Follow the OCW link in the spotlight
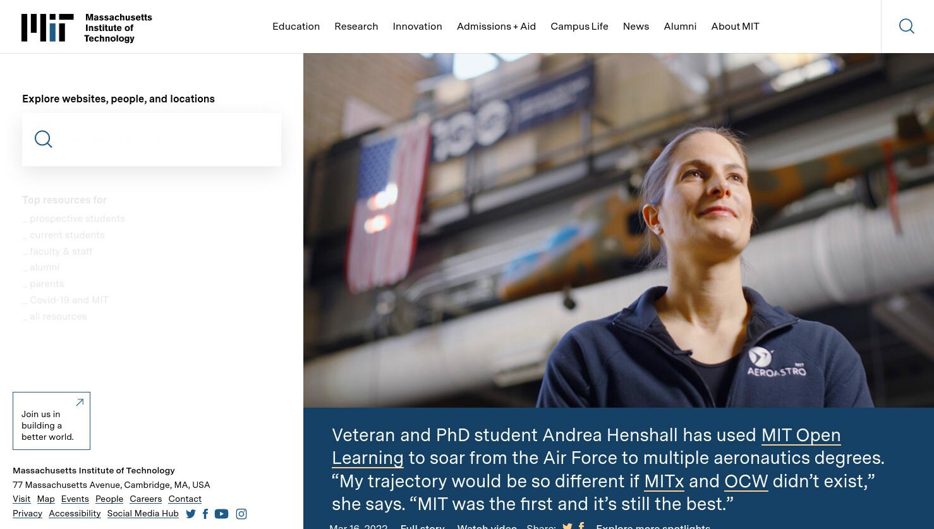The image size is (934, 529). (x=746, y=481)
